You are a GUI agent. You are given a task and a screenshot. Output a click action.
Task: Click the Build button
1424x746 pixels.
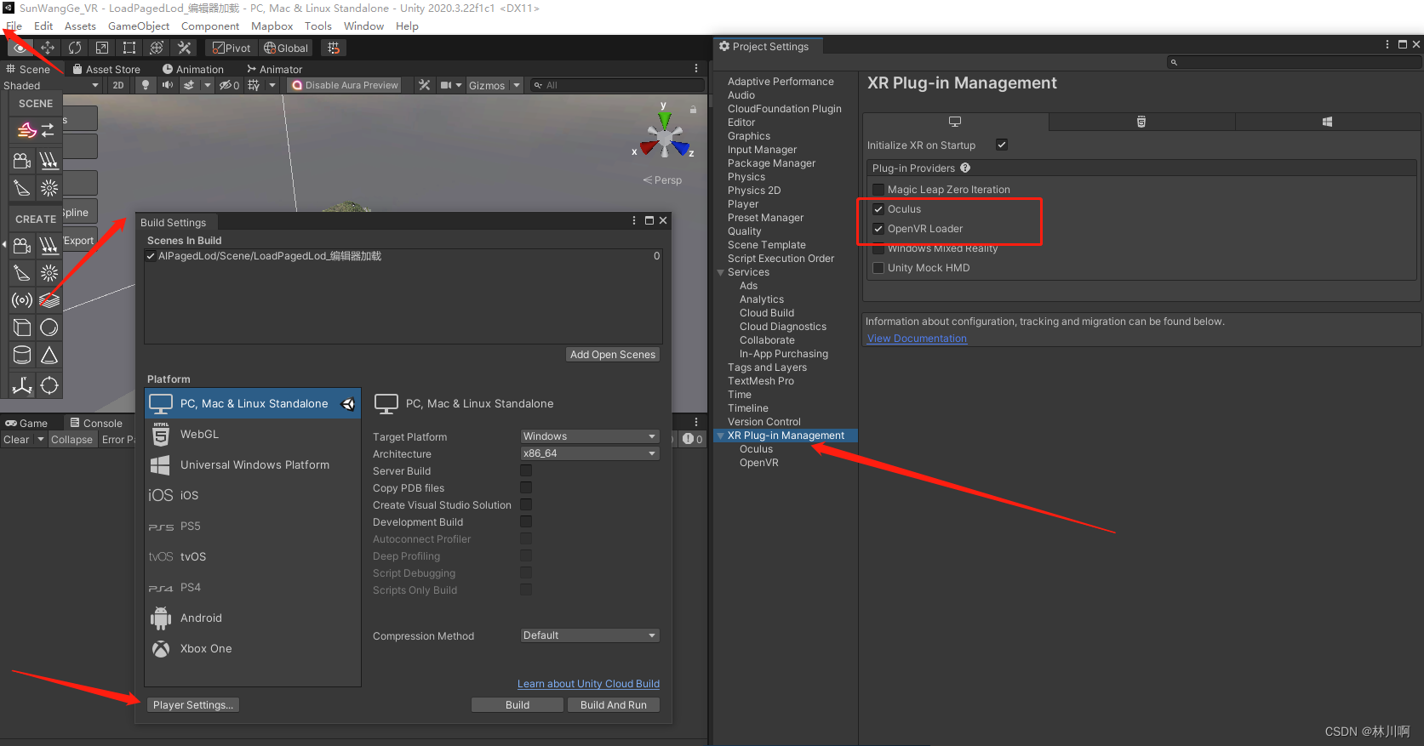(518, 704)
